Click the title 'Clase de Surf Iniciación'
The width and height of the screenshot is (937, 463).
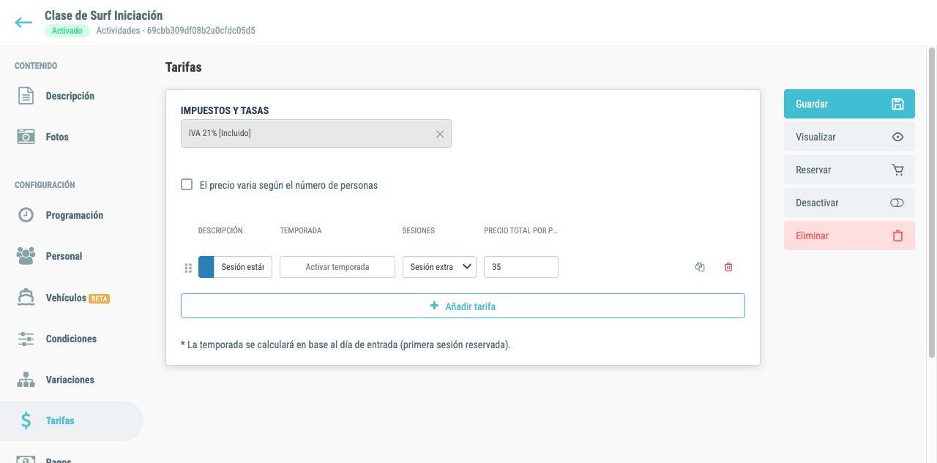(x=103, y=15)
